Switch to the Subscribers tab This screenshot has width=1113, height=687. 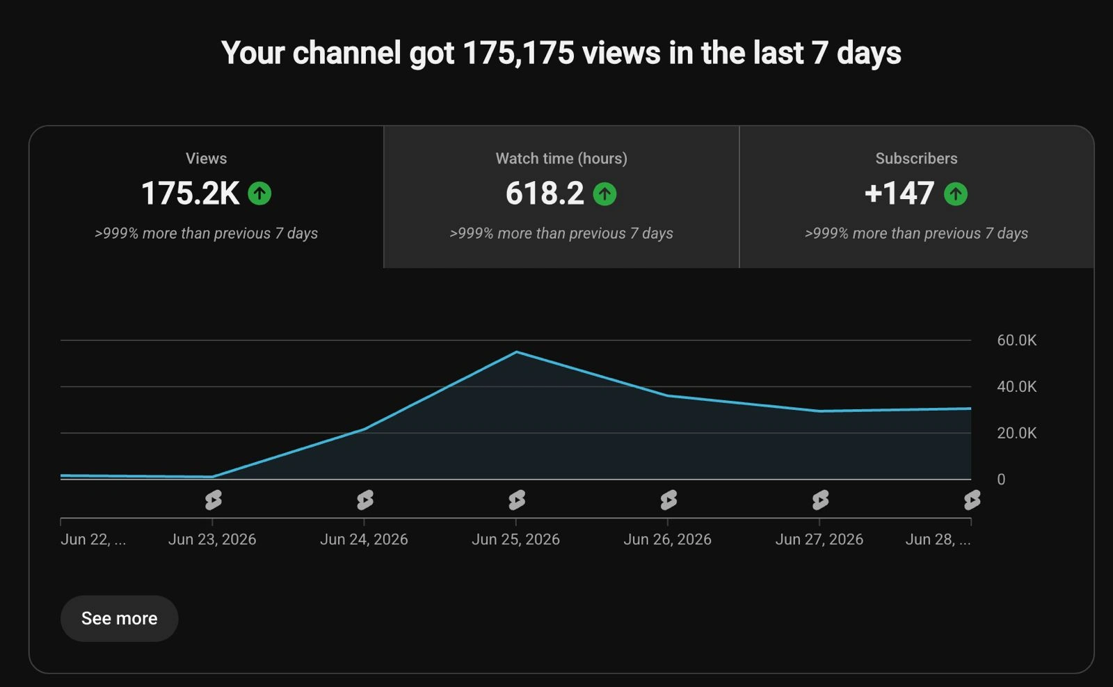[x=917, y=197]
